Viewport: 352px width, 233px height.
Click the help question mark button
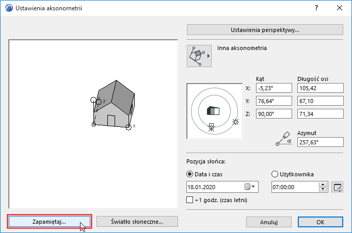click(x=316, y=8)
